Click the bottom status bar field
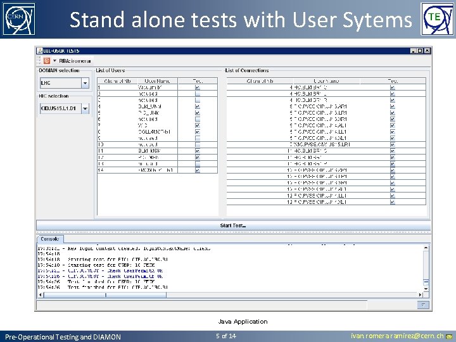This screenshot has height=342, width=456. pos(201,305)
